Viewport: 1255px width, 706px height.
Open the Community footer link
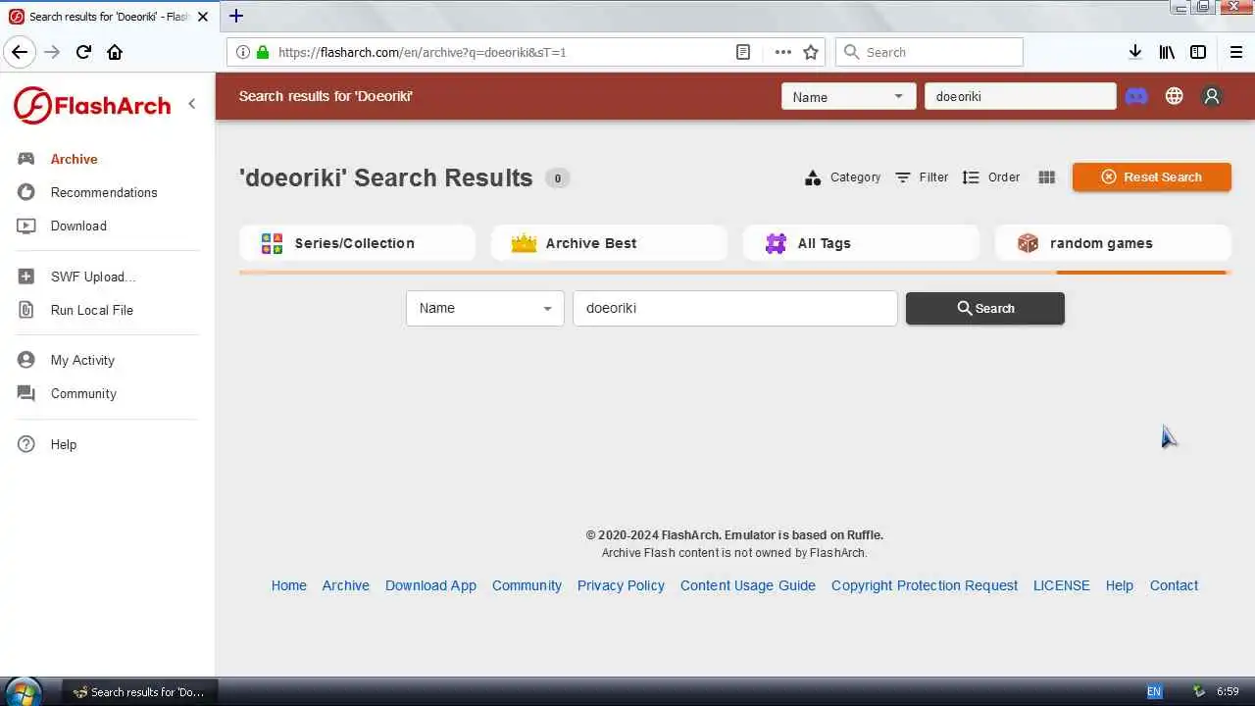(527, 585)
